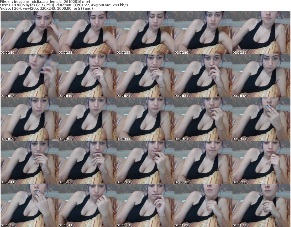Choose the thumbnail stamped 00:03:12

click(x=203, y=162)
